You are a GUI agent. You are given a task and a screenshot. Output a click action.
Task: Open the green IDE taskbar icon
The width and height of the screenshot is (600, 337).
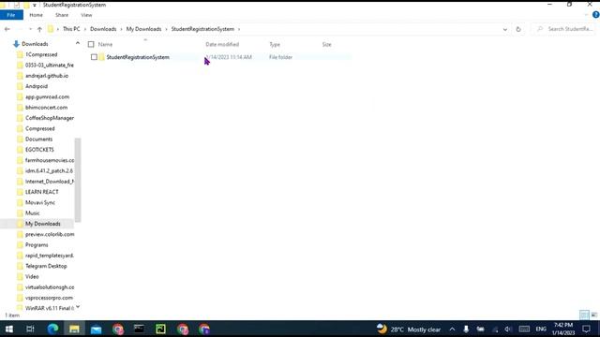[x=160, y=329]
